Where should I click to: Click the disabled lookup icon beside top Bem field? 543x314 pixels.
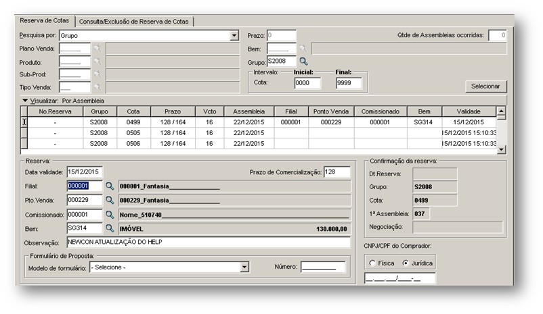(x=303, y=49)
